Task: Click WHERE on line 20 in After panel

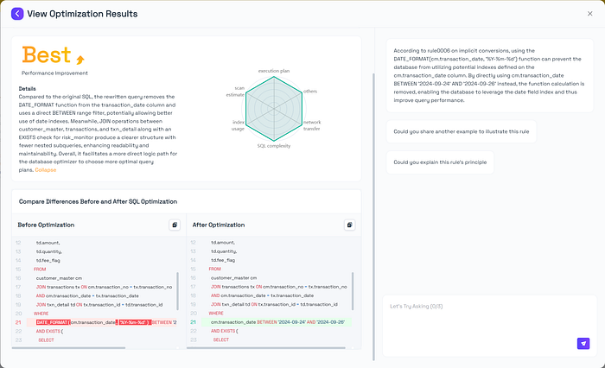Action: (x=216, y=314)
